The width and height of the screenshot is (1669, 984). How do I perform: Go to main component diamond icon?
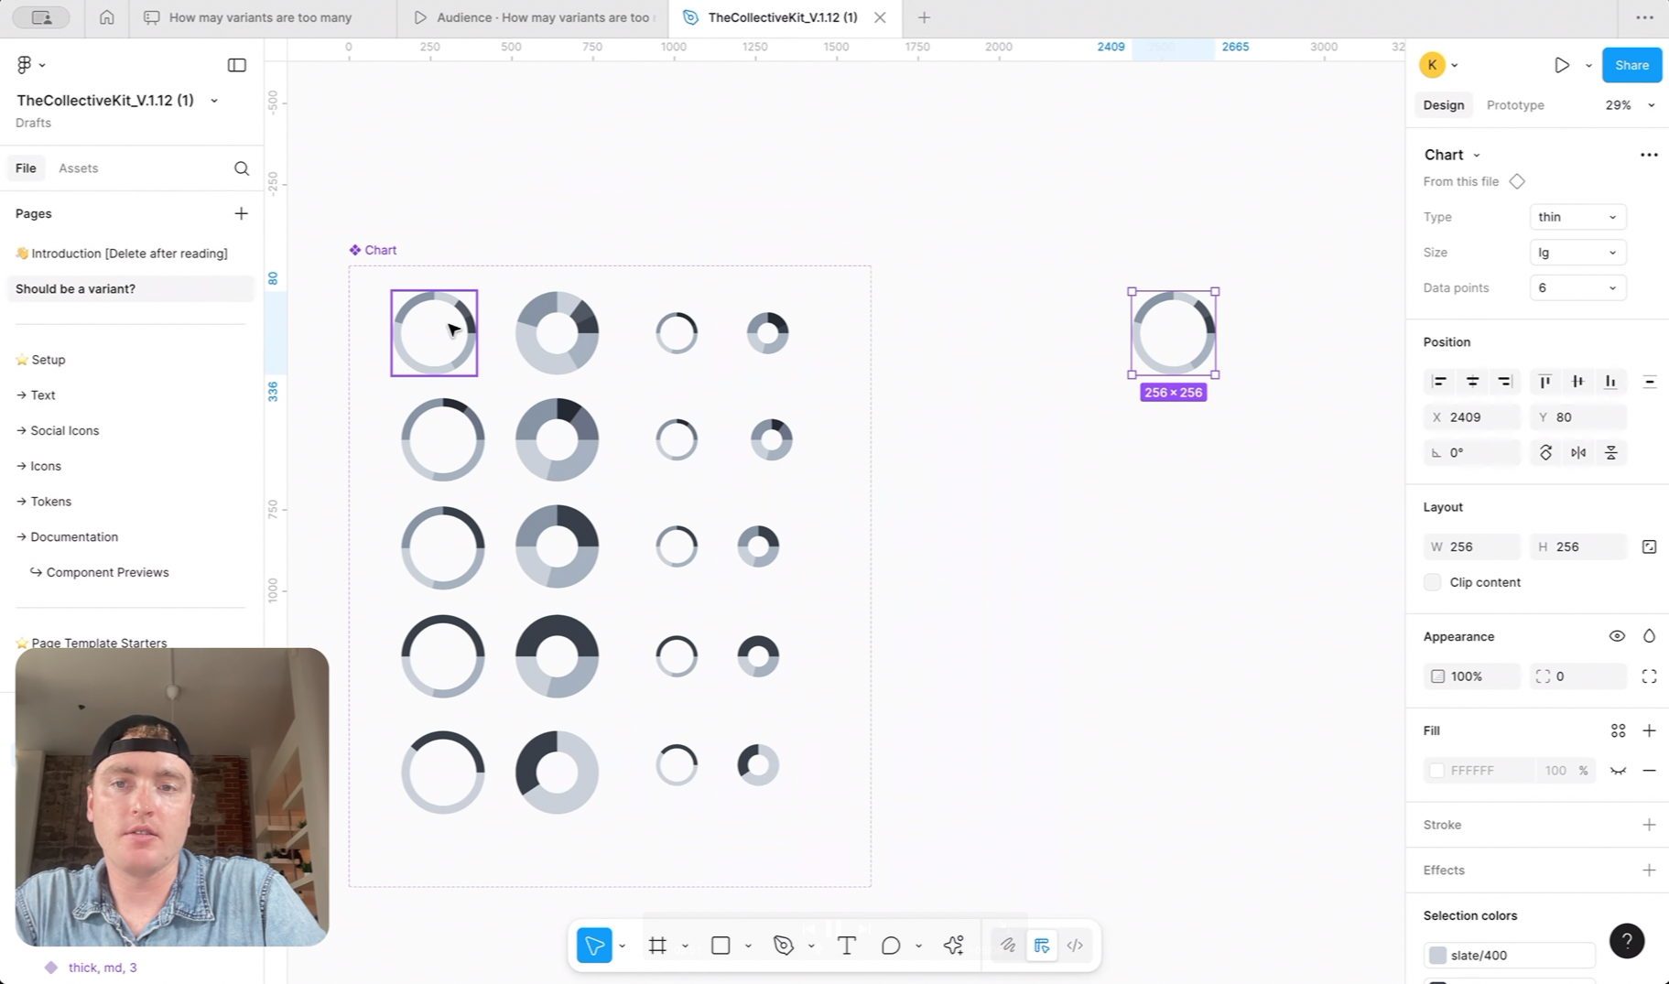(x=1517, y=181)
